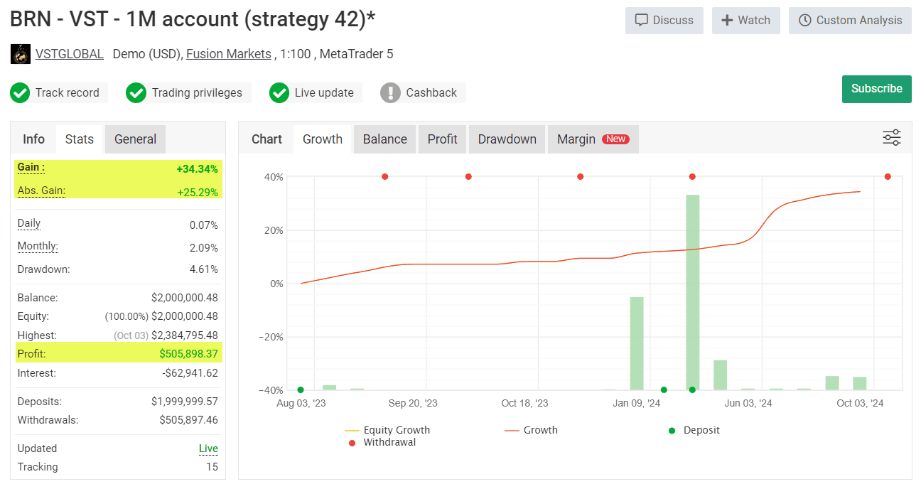Open the Fusion Markets broker link
Screen dimensions: 921x489
click(x=228, y=54)
